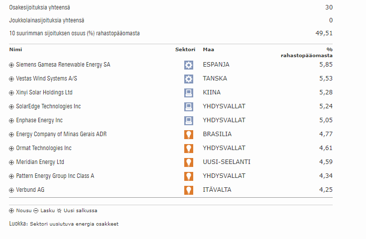Click the Sektori uusiutuva energia osakkeet category text

[74, 224]
